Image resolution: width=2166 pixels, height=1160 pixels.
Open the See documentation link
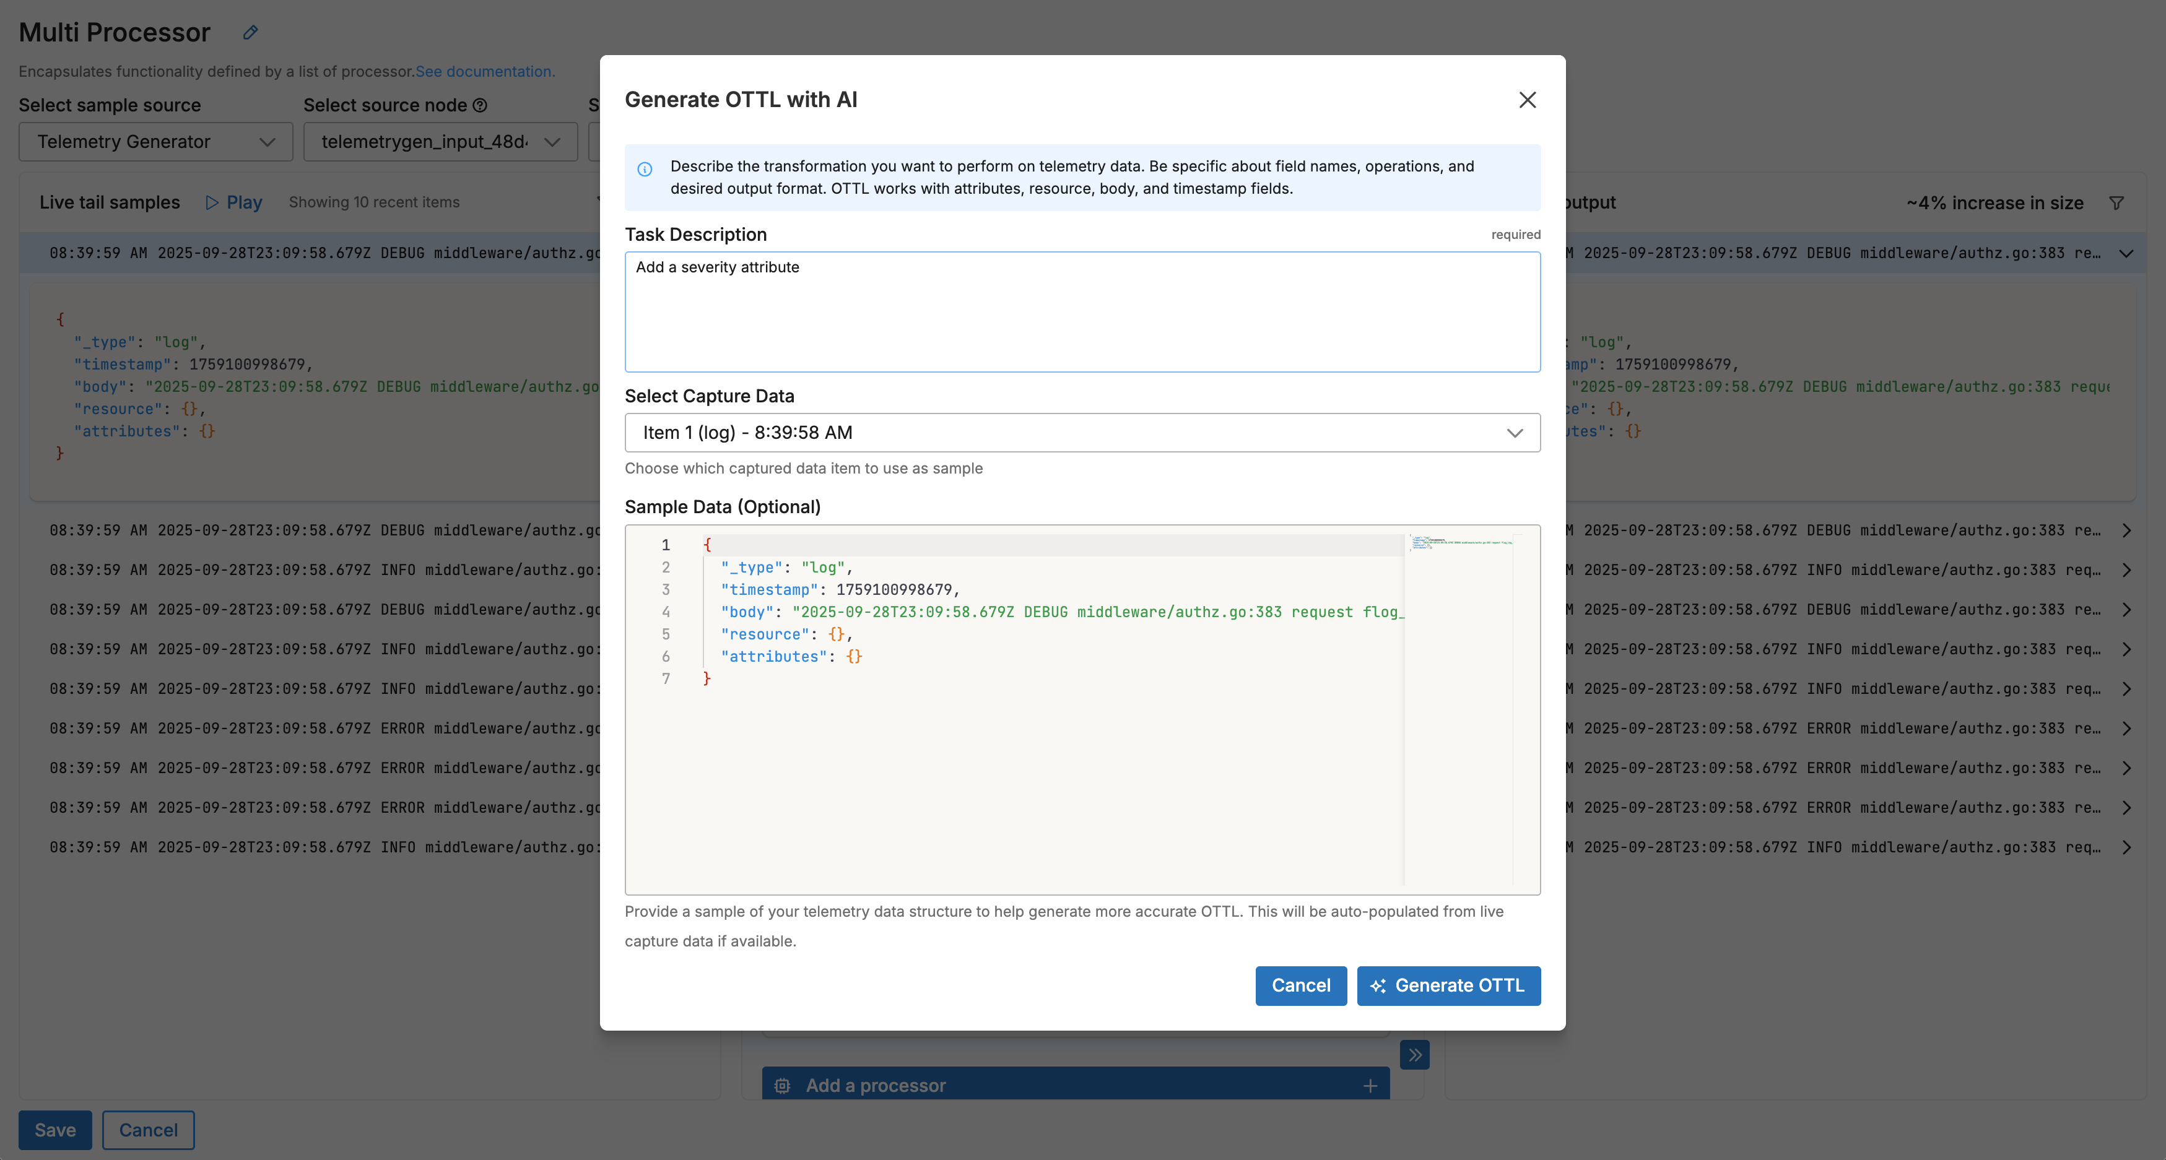484,71
